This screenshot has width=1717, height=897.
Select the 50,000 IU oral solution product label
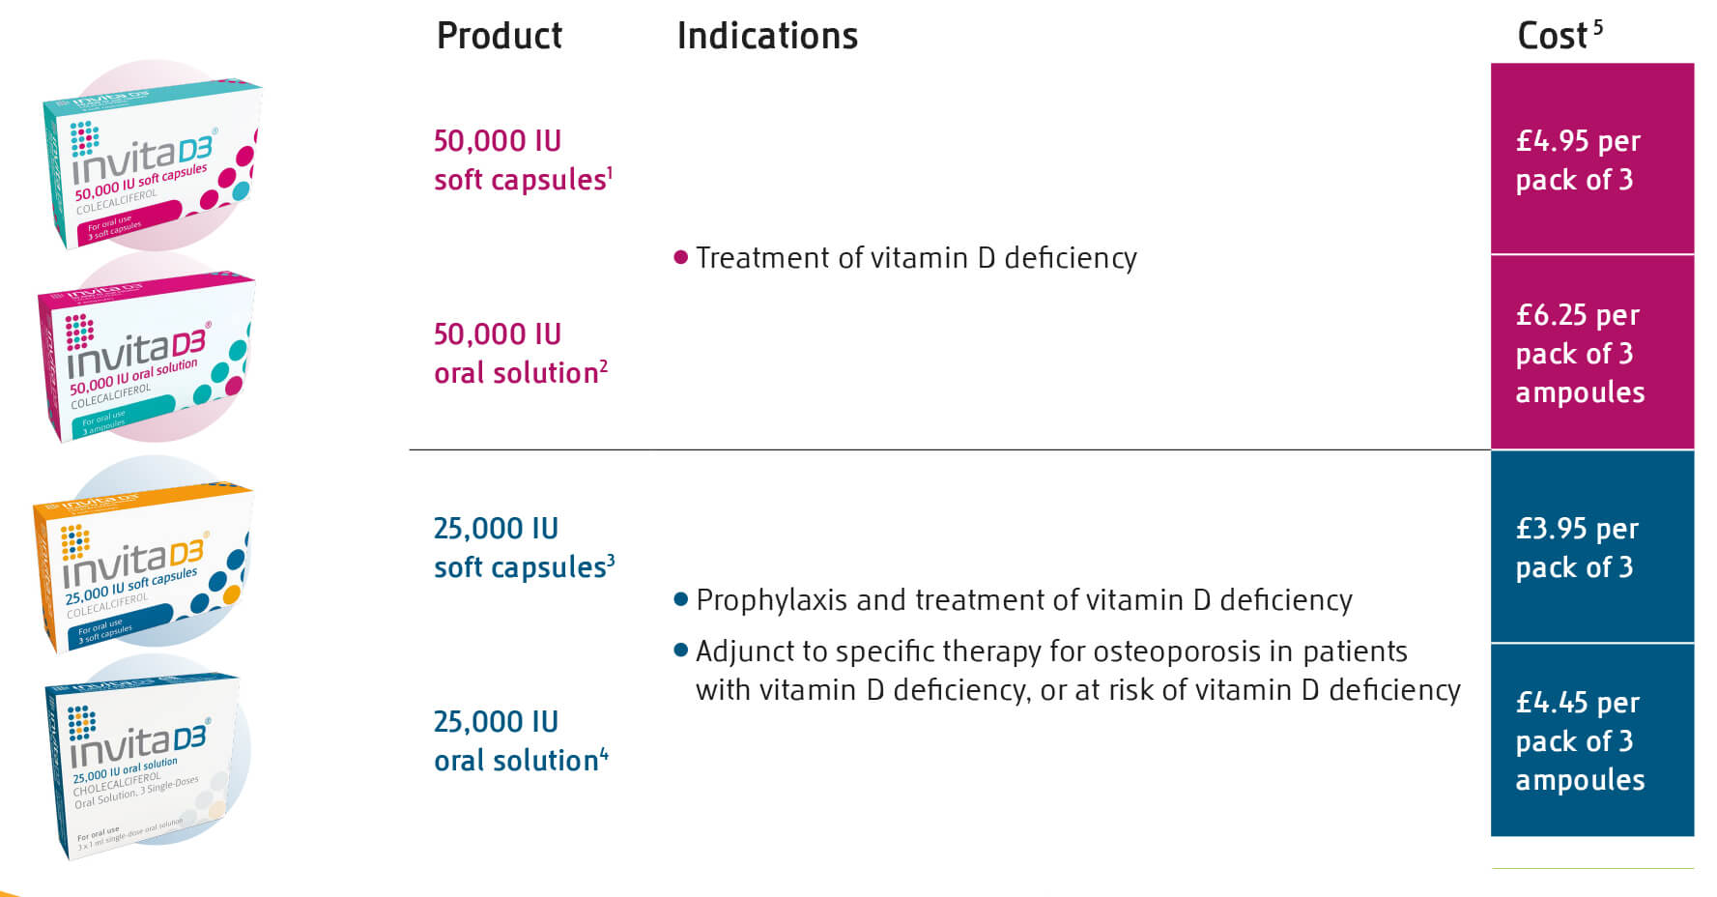[x=521, y=354]
